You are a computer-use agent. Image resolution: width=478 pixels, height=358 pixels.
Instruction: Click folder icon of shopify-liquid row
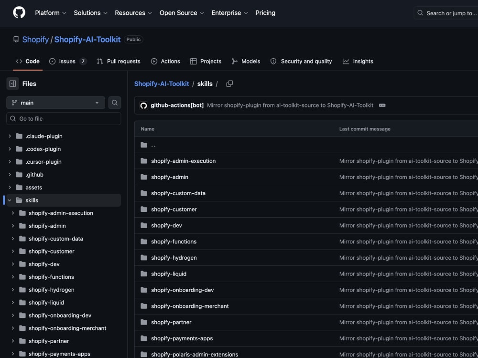tap(144, 274)
